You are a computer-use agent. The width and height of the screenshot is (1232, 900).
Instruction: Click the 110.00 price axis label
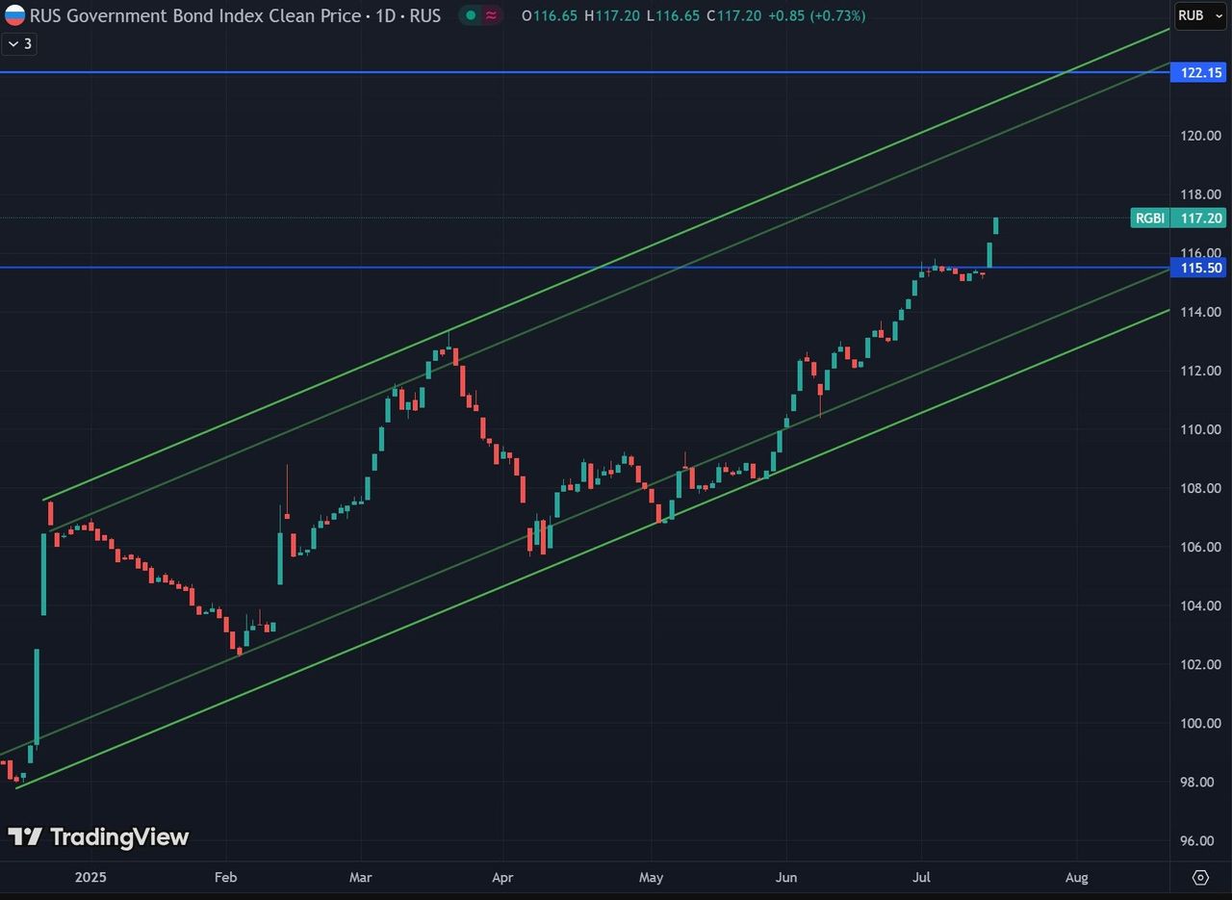(1201, 429)
